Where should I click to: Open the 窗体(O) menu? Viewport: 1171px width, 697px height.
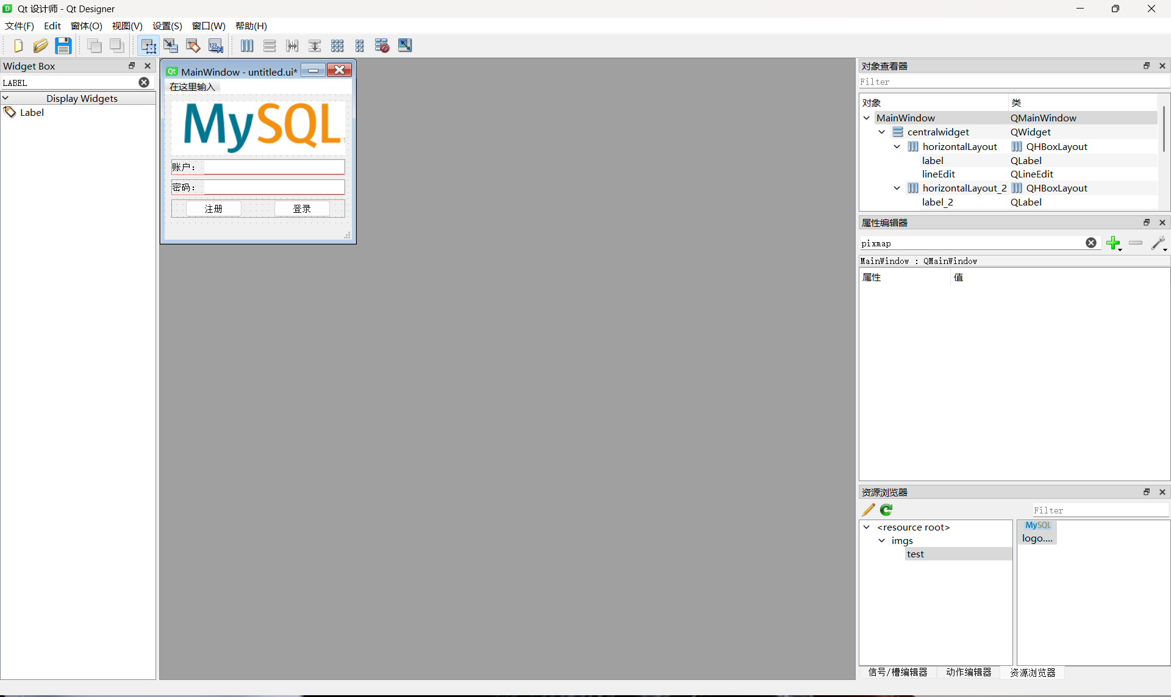click(x=87, y=26)
